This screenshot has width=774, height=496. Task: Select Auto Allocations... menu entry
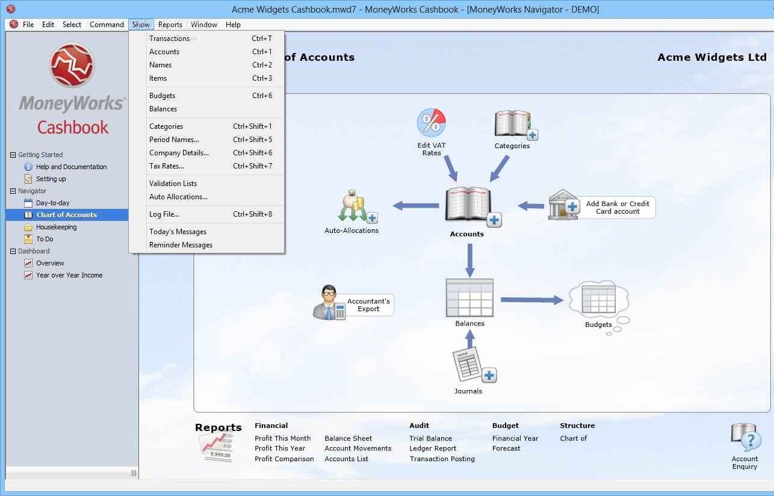click(206, 197)
